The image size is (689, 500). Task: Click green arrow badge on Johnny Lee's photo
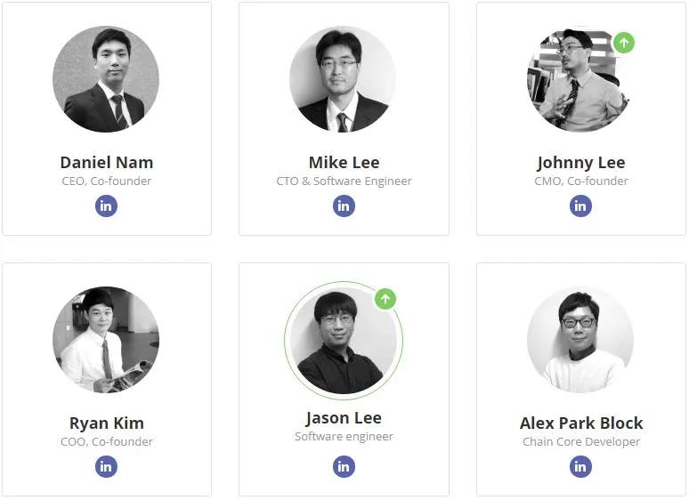(623, 43)
